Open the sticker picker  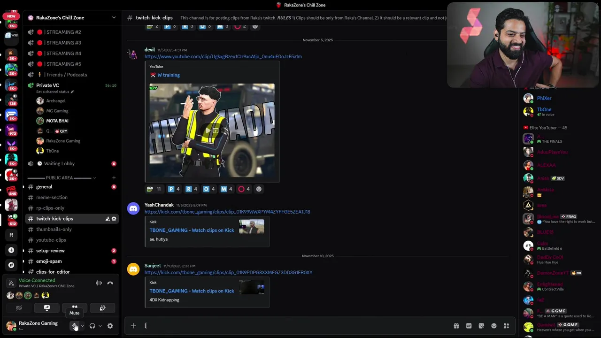tap(481, 326)
